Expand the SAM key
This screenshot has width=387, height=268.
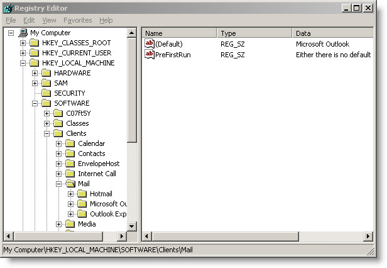coord(35,83)
